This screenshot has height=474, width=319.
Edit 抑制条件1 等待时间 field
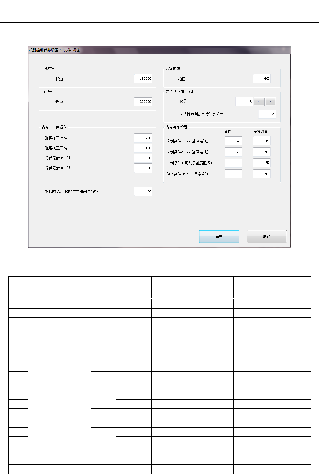pos(262,141)
